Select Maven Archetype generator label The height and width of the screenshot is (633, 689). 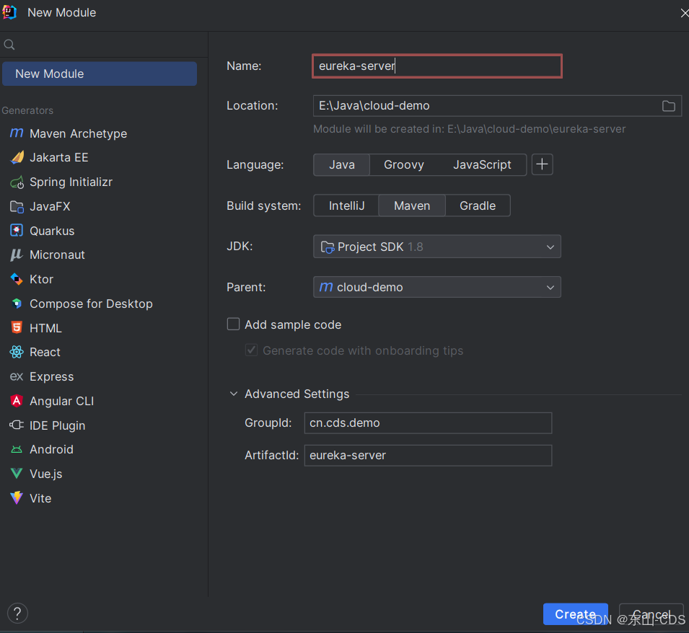(78, 133)
